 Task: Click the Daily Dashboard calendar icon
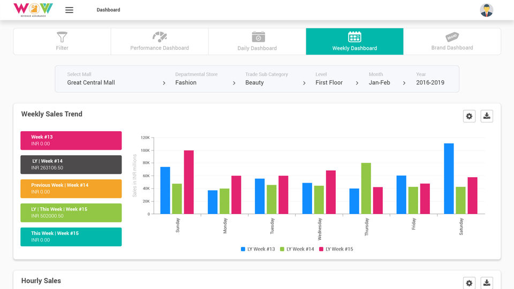pos(258,37)
